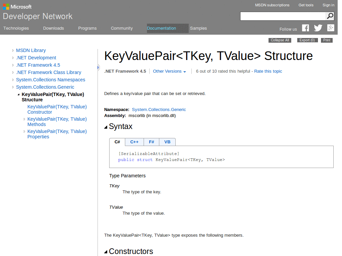
Task: Click the [SerializableAttribute] code line
Action: (x=149, y=154)
